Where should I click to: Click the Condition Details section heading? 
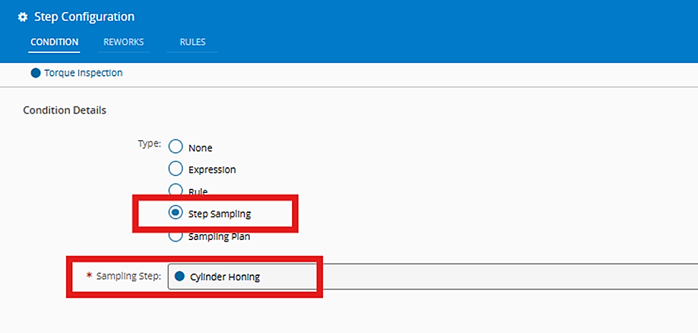pos(64,110)
